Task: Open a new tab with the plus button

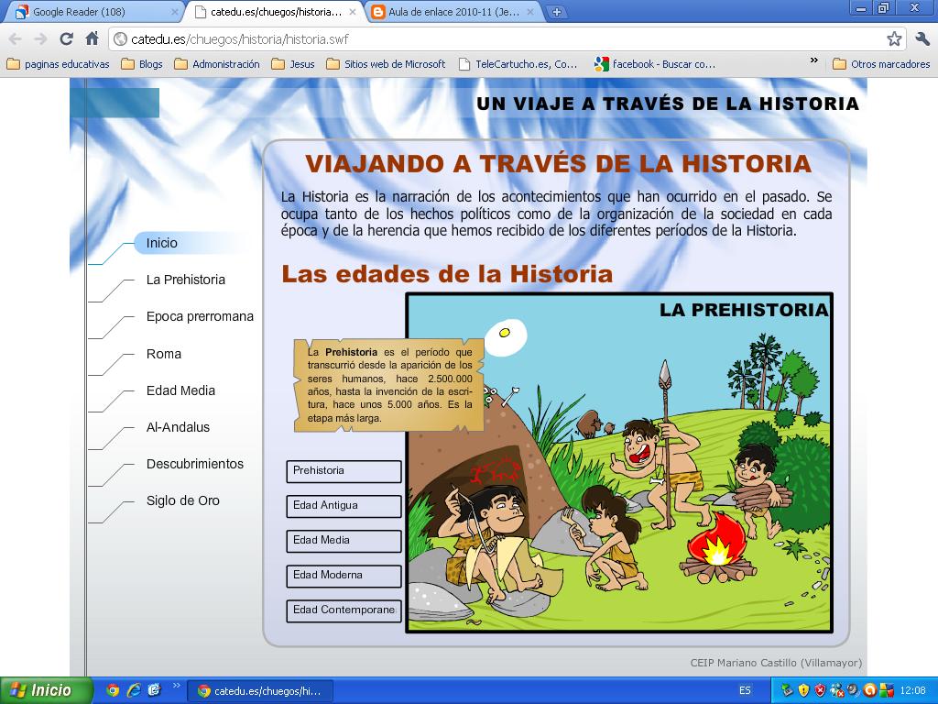Action: [556, 11]
